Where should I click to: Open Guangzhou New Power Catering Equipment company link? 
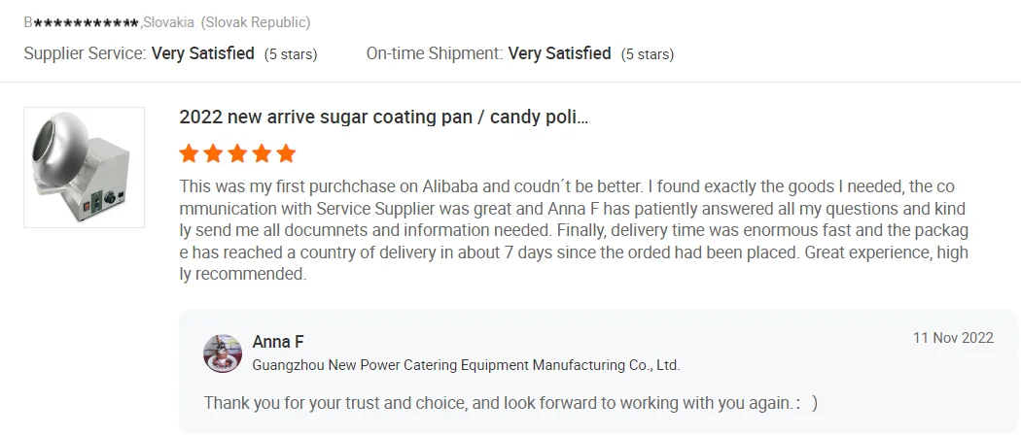(466, 365)
